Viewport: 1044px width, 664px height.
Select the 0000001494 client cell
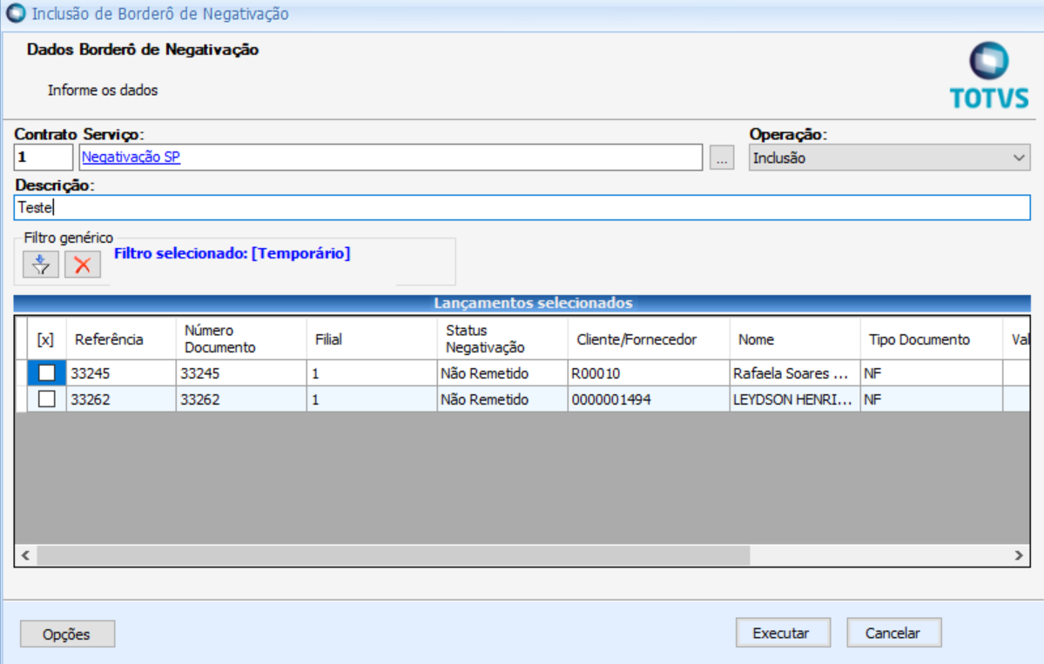pos(649,399)
